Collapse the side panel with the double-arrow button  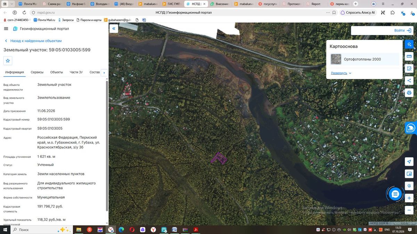[x=114, y=29]
